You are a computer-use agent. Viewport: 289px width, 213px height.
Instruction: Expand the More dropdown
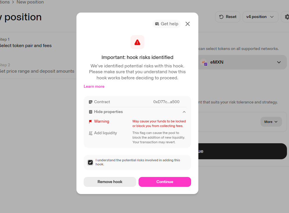[x=271, y=122]
